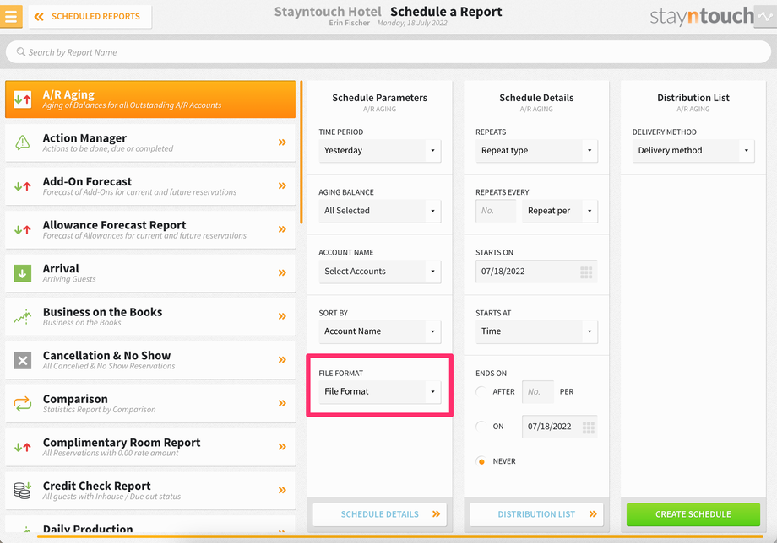The image size is (777, 543).
Task: Select the Credit Check Report title
Action: (x=96, y=487)
